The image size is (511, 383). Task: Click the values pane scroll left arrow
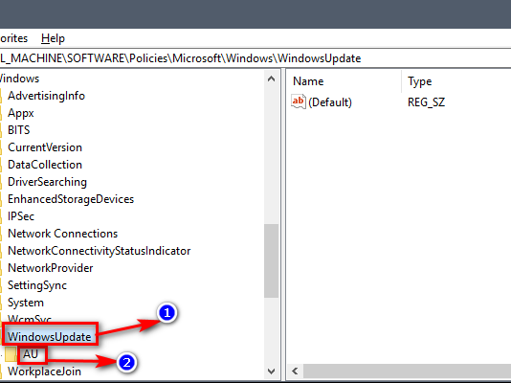(295, 372)
